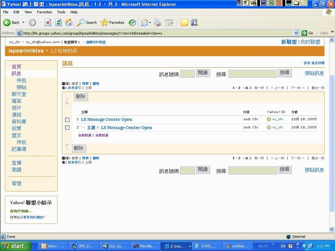Click the browser Back arrow icon

7,23
